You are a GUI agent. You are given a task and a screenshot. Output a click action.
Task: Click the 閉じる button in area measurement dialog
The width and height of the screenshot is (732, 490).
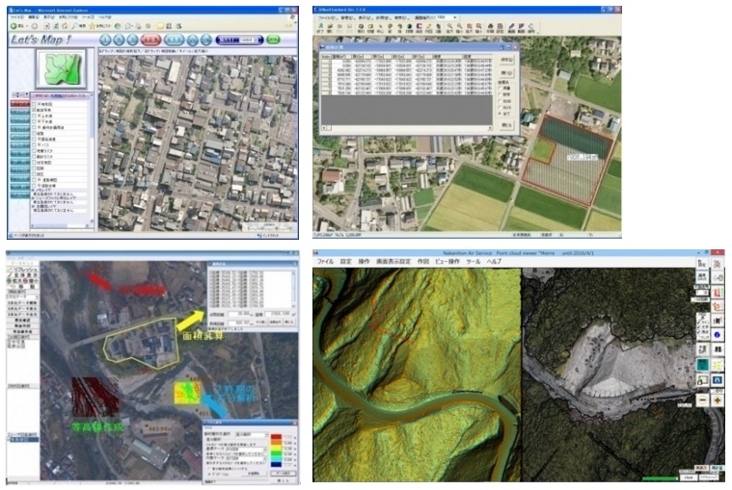[x=506, y=125]
